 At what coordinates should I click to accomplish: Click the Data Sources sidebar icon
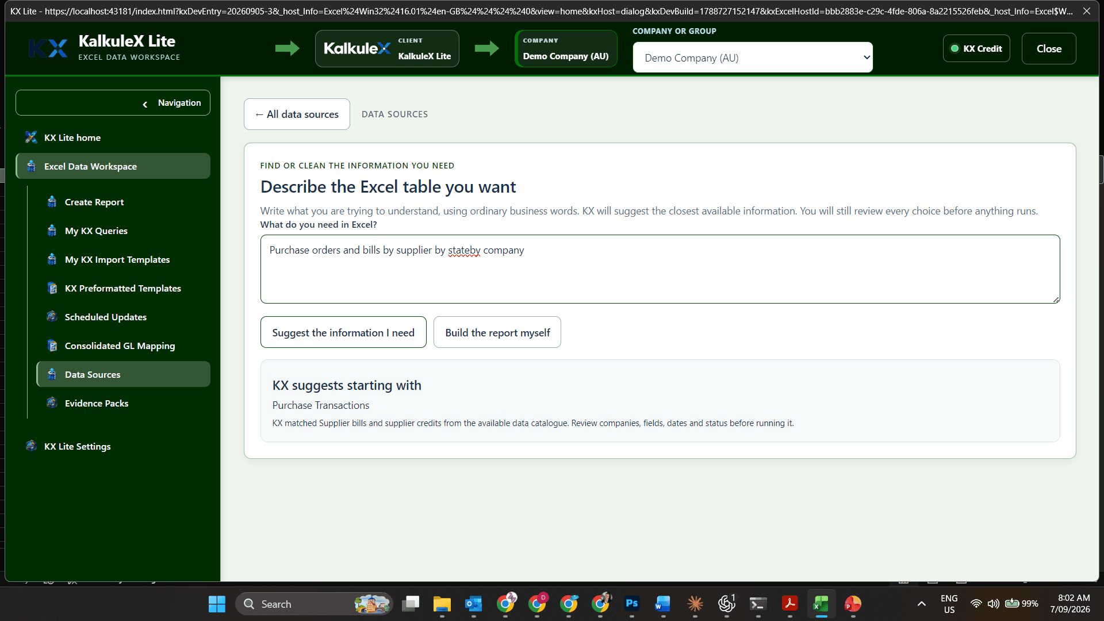(x=52, y=374)
